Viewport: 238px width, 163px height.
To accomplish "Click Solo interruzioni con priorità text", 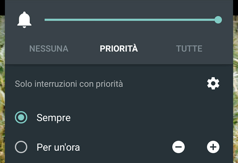I will pos(69,84).
